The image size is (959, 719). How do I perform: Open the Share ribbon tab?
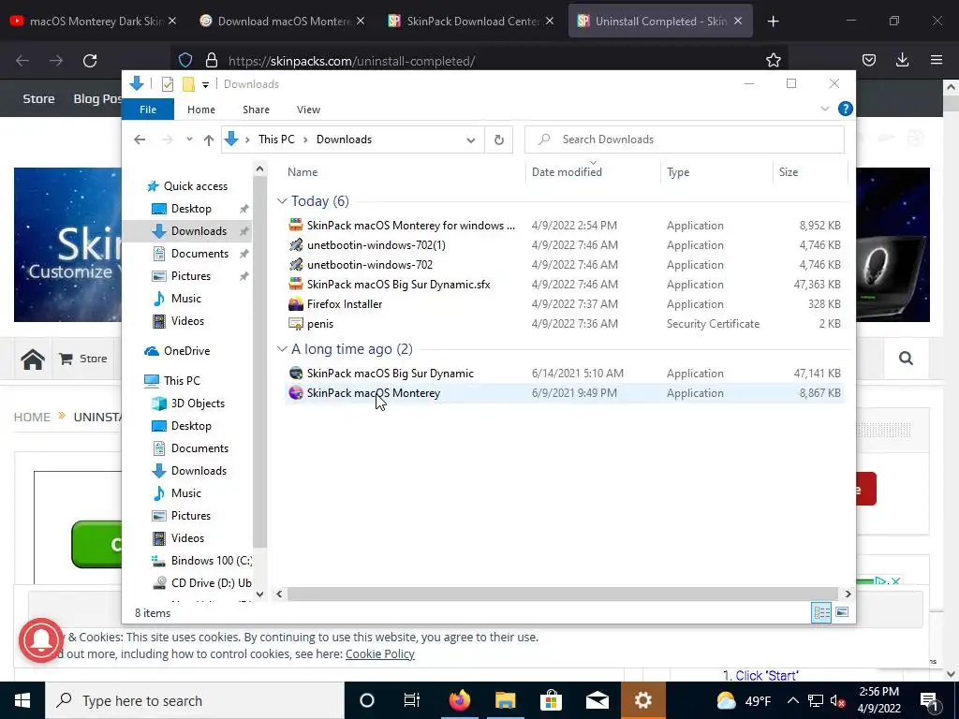256,110
